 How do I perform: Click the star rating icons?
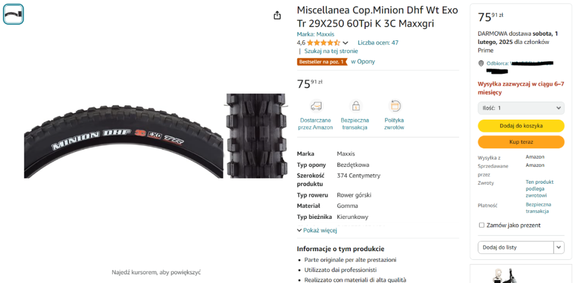coord(323,43)
